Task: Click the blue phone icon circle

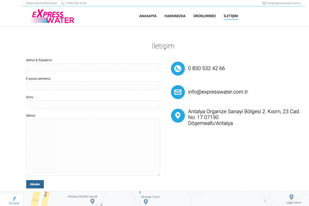Action: [x=178, y=69]
